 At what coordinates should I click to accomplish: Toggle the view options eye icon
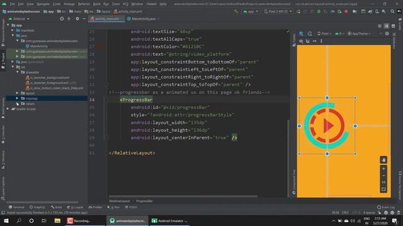[x=301, y=41]
